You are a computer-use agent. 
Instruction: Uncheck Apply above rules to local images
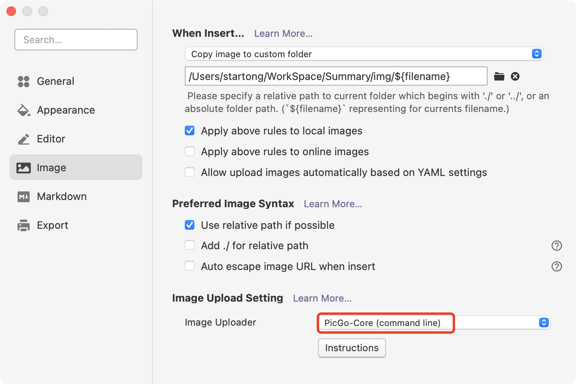[x=190, y=131]
